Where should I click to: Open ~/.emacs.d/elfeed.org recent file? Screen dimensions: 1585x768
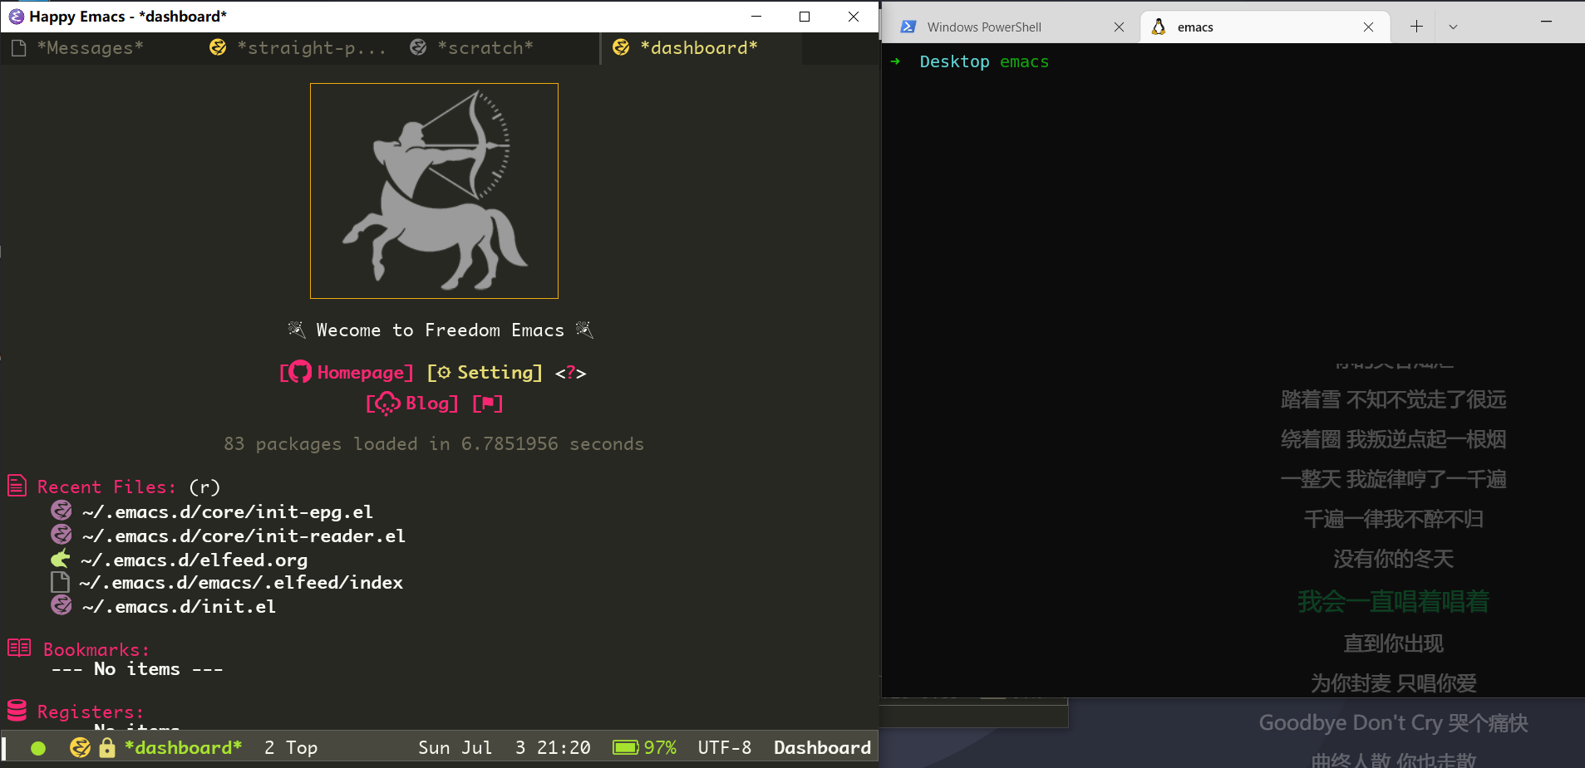[x=194, y=560]
